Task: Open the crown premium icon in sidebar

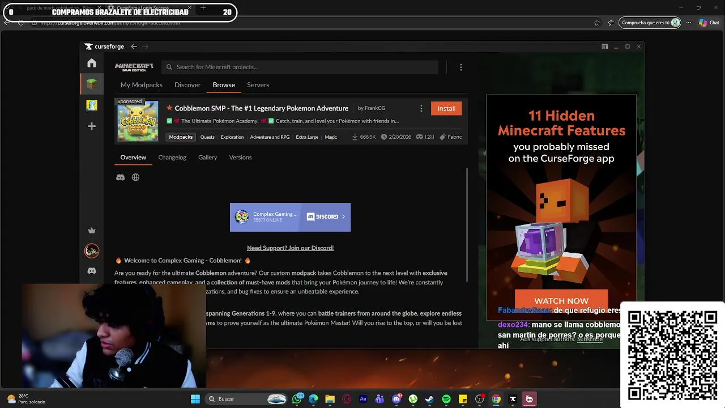Action: point(92,231)
